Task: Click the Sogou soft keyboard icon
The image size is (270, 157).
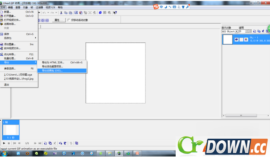Action: (x=174, y=7)
